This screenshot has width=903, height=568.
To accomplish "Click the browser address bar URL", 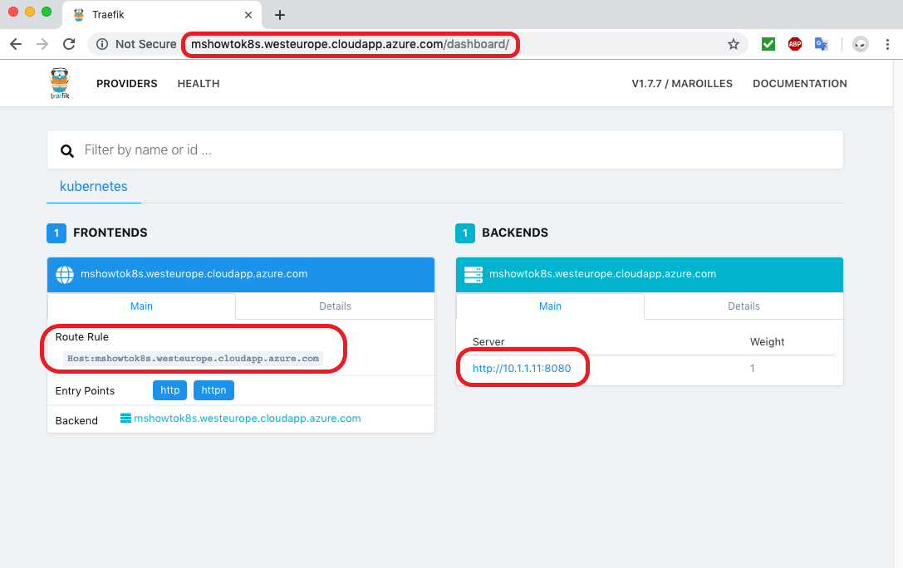I will click(350, 44).
